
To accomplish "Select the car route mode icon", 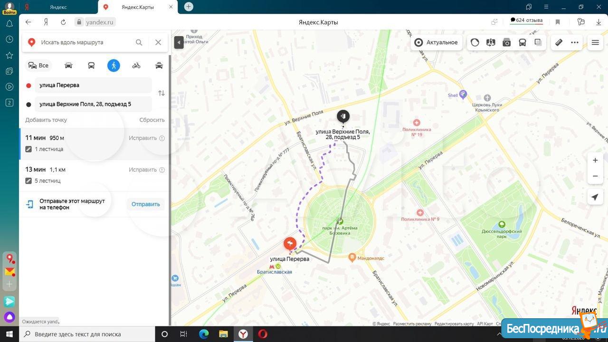I will (x=68, y=66).
